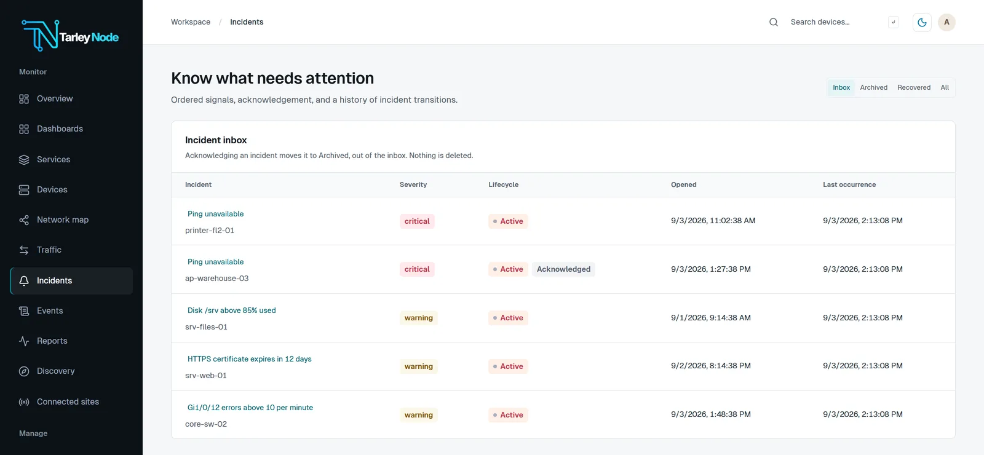Switch to the Recovered tab
This screenshot has width=984, height=455.
coord(914,87)
